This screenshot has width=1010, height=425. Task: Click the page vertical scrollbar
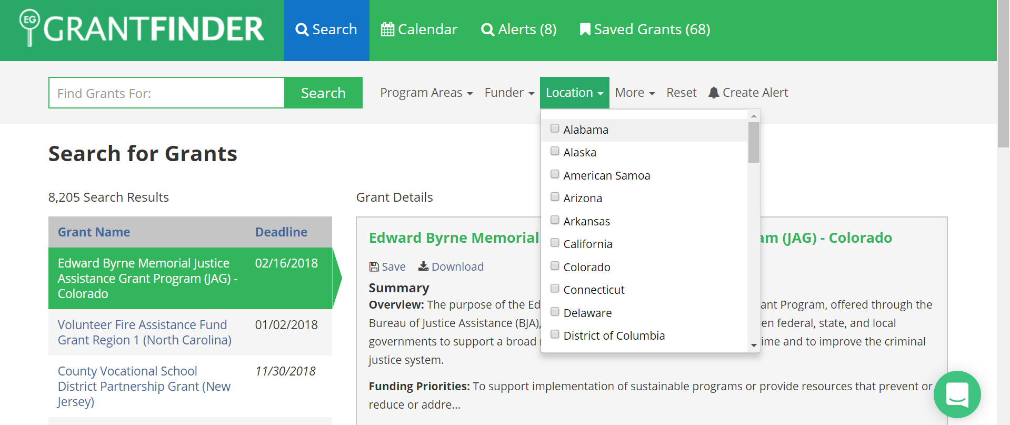tap(1004, 74)
